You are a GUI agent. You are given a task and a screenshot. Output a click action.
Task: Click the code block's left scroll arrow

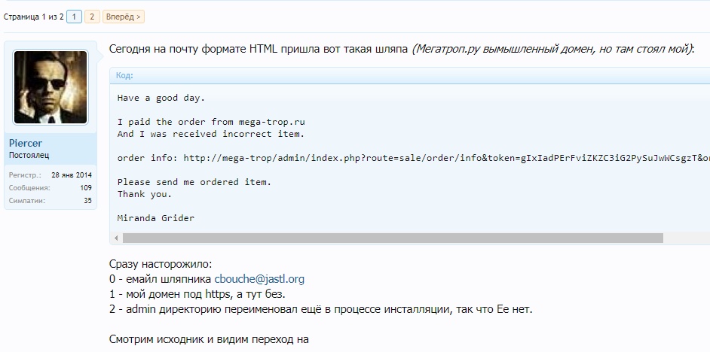point(115,238)
